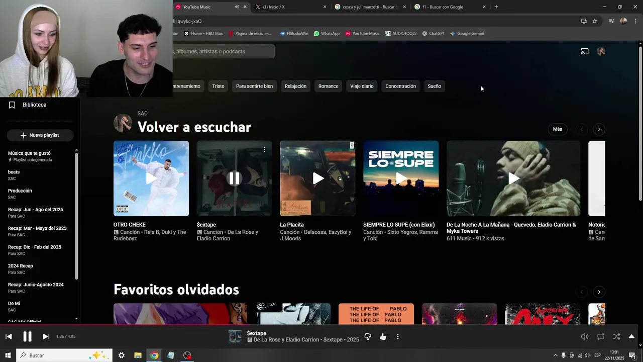Play the OTRO CHEKE album cover
This screenshot has height=362, width=643.
(151, 178)
